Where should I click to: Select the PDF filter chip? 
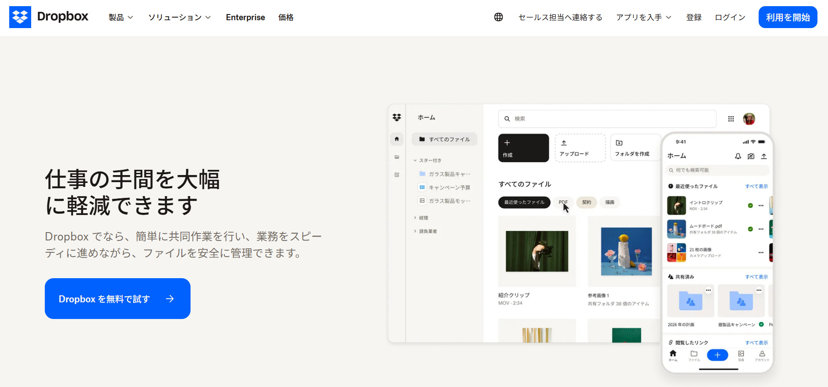click(563, 202)
